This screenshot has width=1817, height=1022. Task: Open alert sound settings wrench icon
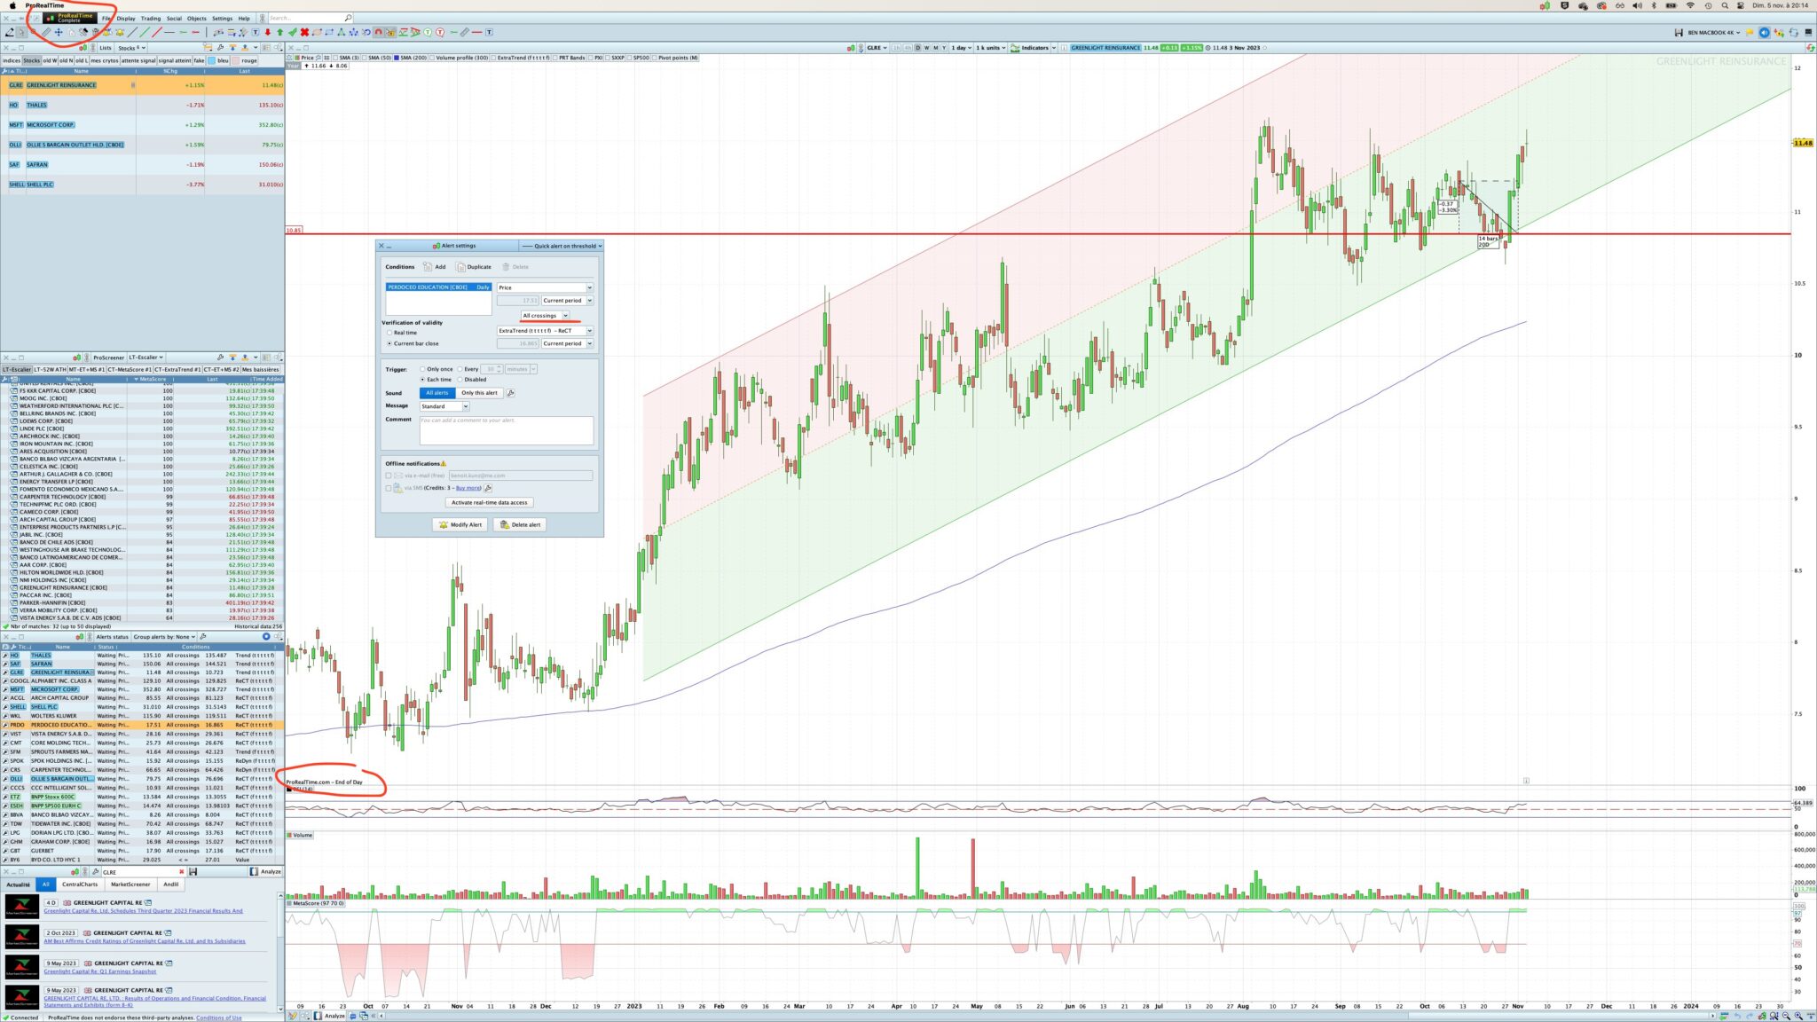(510, 393)
